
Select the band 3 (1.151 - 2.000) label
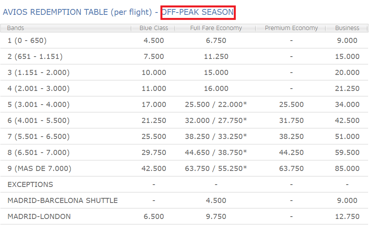tap(38, 73)
